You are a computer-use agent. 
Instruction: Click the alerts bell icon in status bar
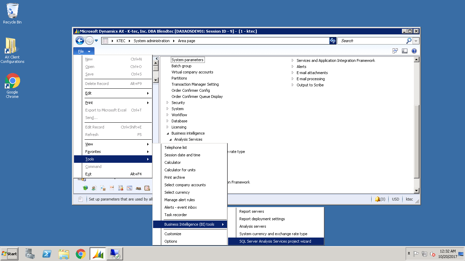tap(377, 199)
